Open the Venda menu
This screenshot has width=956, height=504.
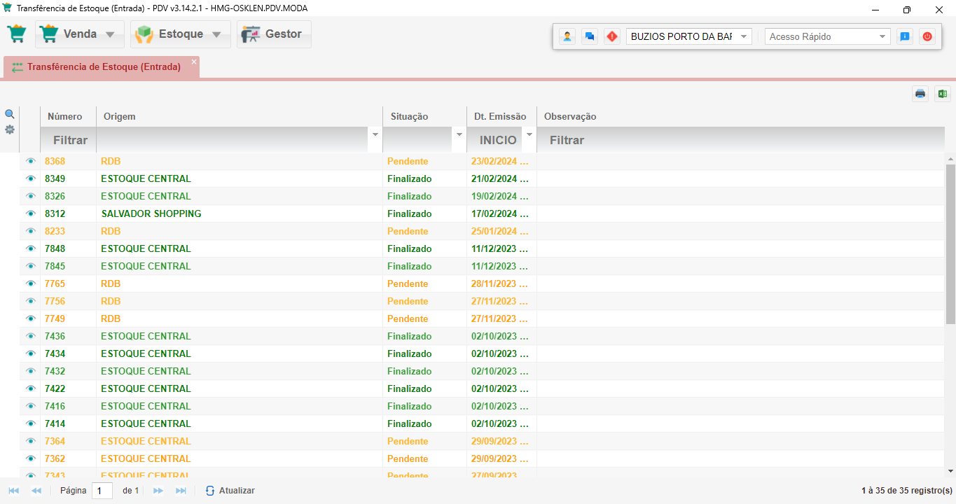pos(80,34)
